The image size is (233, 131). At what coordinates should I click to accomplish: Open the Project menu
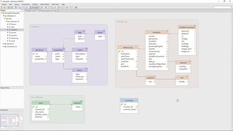point(4,4)
